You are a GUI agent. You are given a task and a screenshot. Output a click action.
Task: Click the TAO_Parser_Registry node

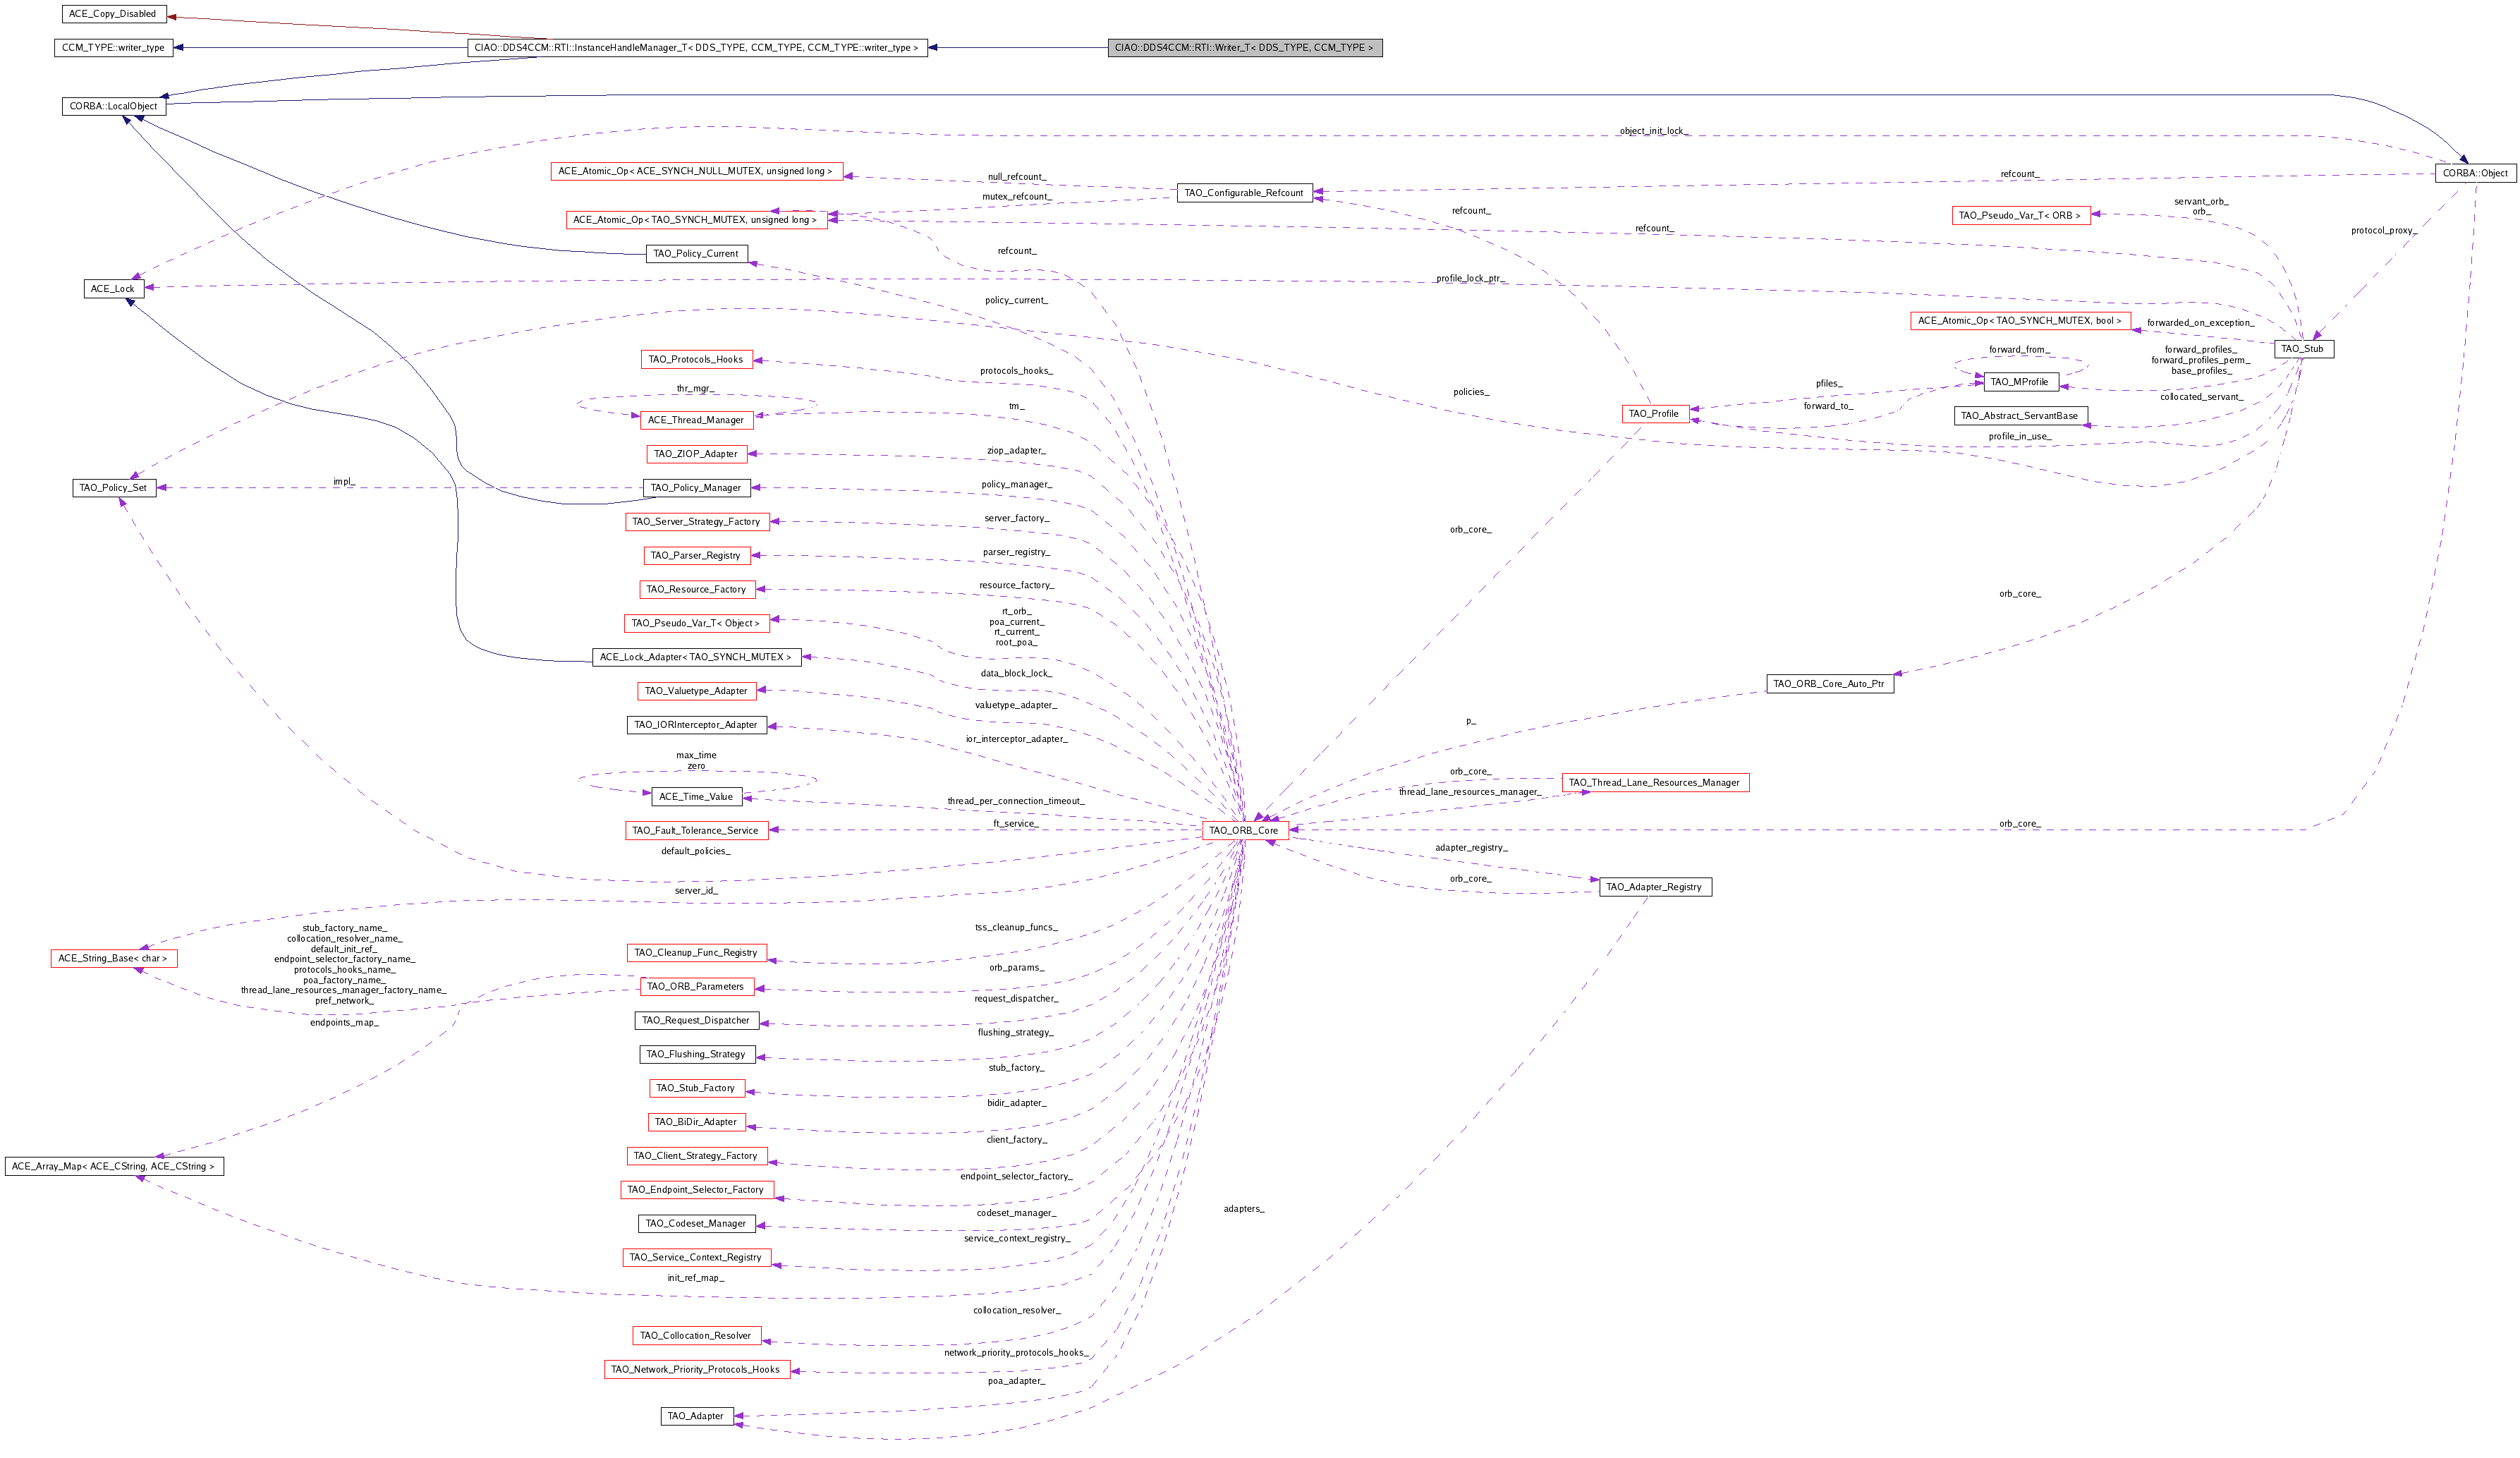pyautogui.click(x=696, y=556)
